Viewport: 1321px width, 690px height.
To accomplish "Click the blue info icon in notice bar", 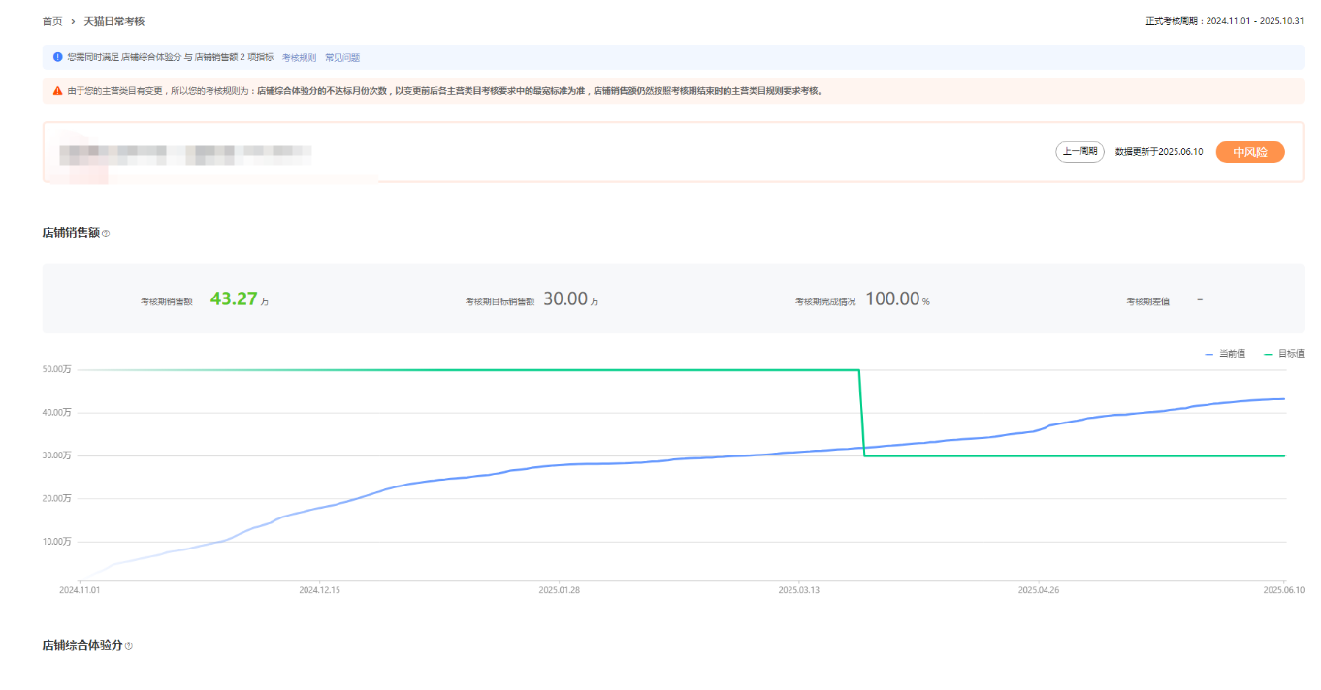I will (57, 57).
